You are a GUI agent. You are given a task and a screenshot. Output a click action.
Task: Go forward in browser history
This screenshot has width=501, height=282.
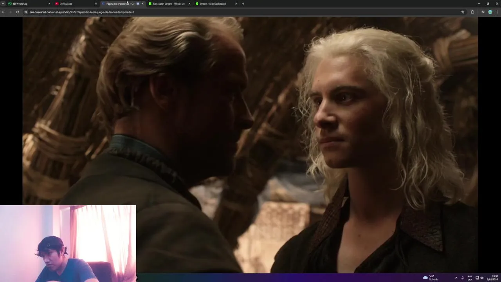click(10, 12)
